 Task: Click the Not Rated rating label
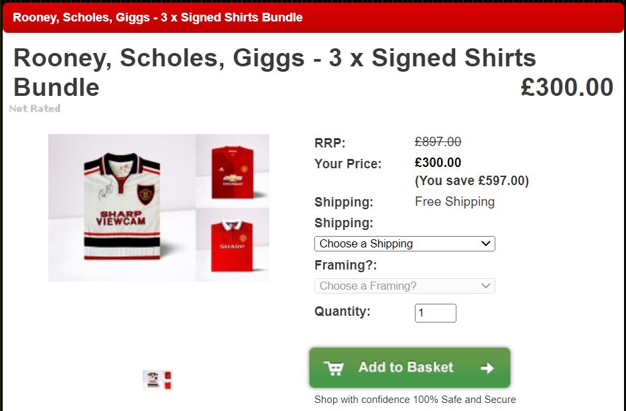click(x=35, y=109)
